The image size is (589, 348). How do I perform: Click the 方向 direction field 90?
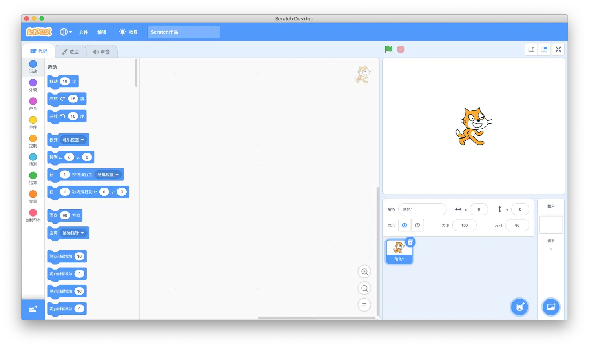[517, 226]
